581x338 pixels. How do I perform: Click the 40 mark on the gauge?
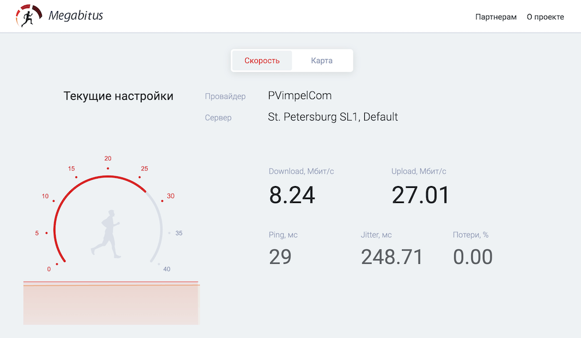[x=167, y=269]
